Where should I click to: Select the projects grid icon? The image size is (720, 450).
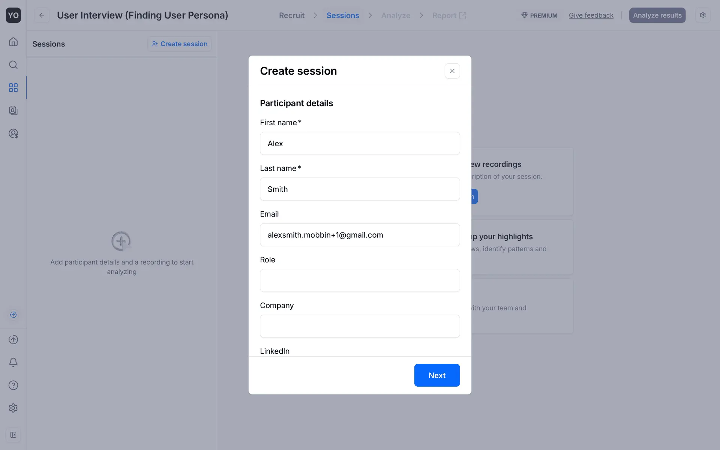(x=13, y=88)
